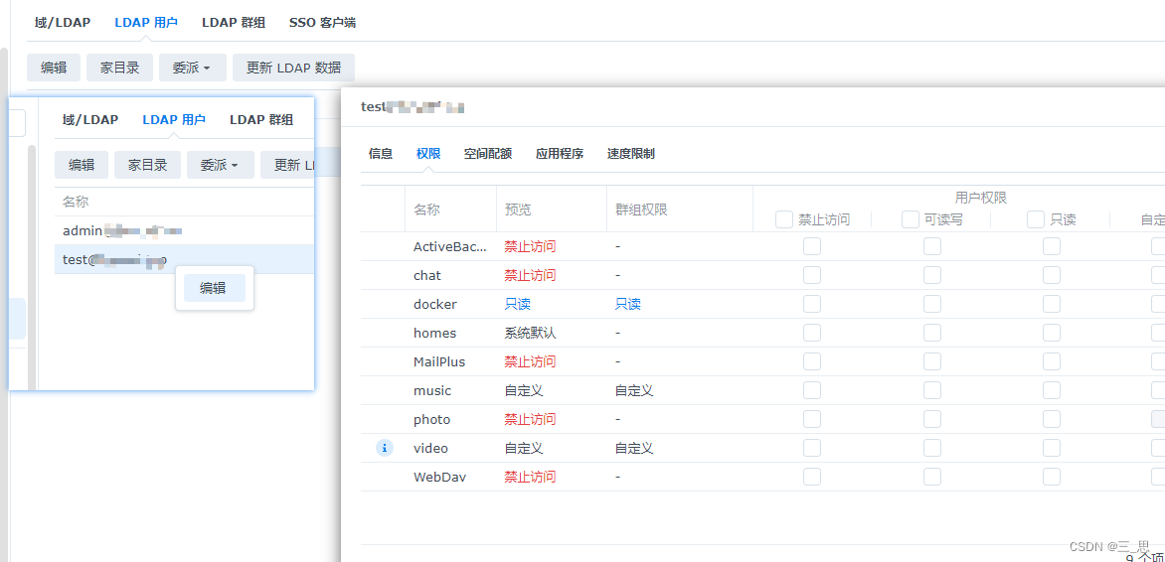Click the 名称 column header in permissions table
This screenshot has height=562, width=1165.
426,210
